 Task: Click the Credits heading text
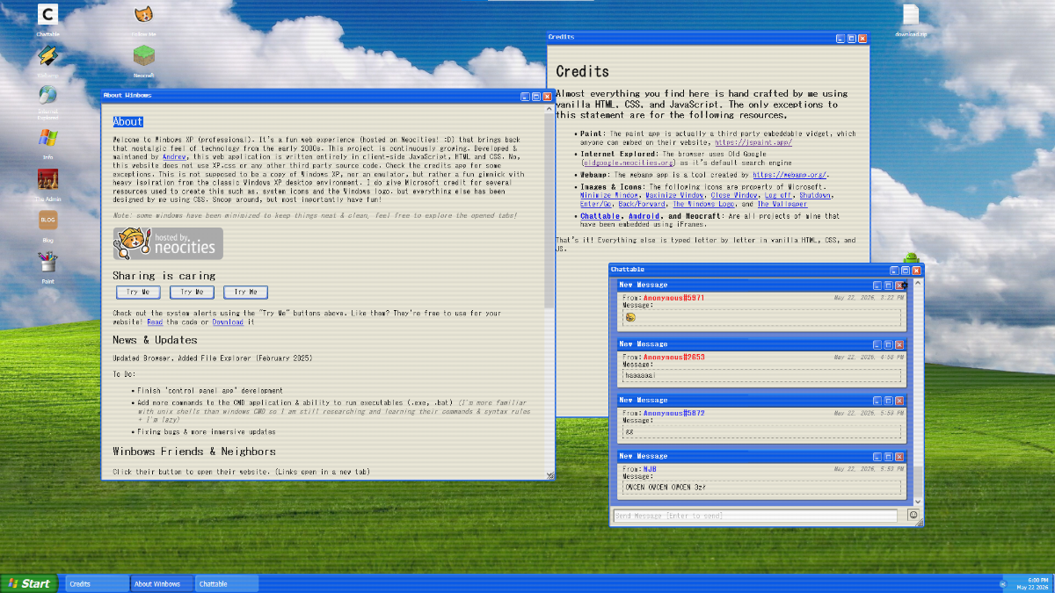click(582, 71)
